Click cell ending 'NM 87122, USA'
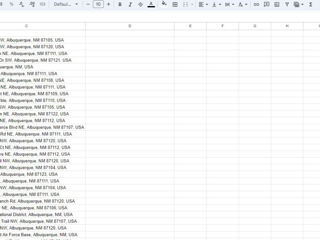The width and height of the screenshot is (320, 240). pyautogui.click(x=43, y=114)
